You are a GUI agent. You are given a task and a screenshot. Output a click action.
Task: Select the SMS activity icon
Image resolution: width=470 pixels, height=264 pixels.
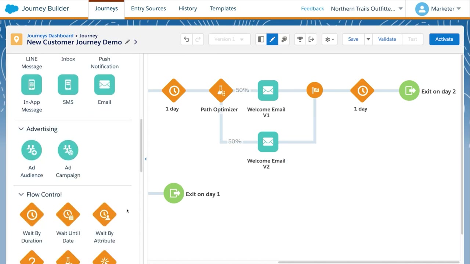pyautogui.click(x=68, y=85)
